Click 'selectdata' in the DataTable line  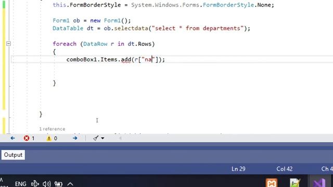coord(131,28)
